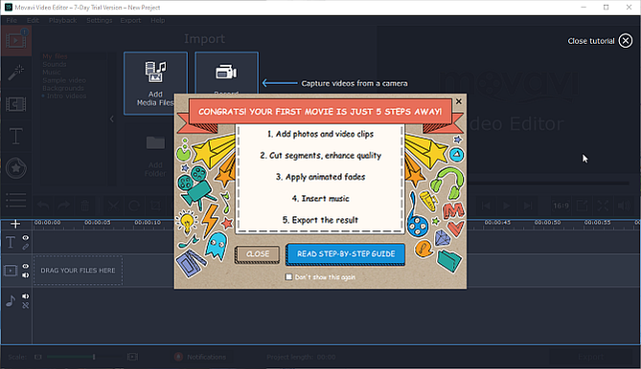
Task: Click the titles track T icon
Action: click(x=11, y=242)
